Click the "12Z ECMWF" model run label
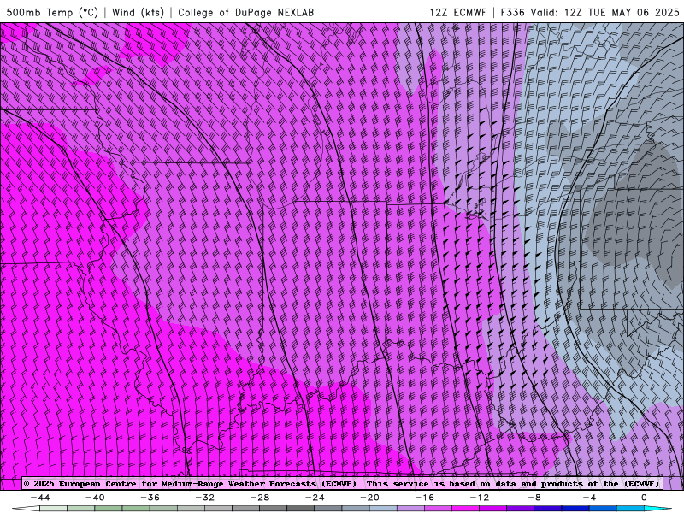684x513 pixels. [x=457, y=12]
